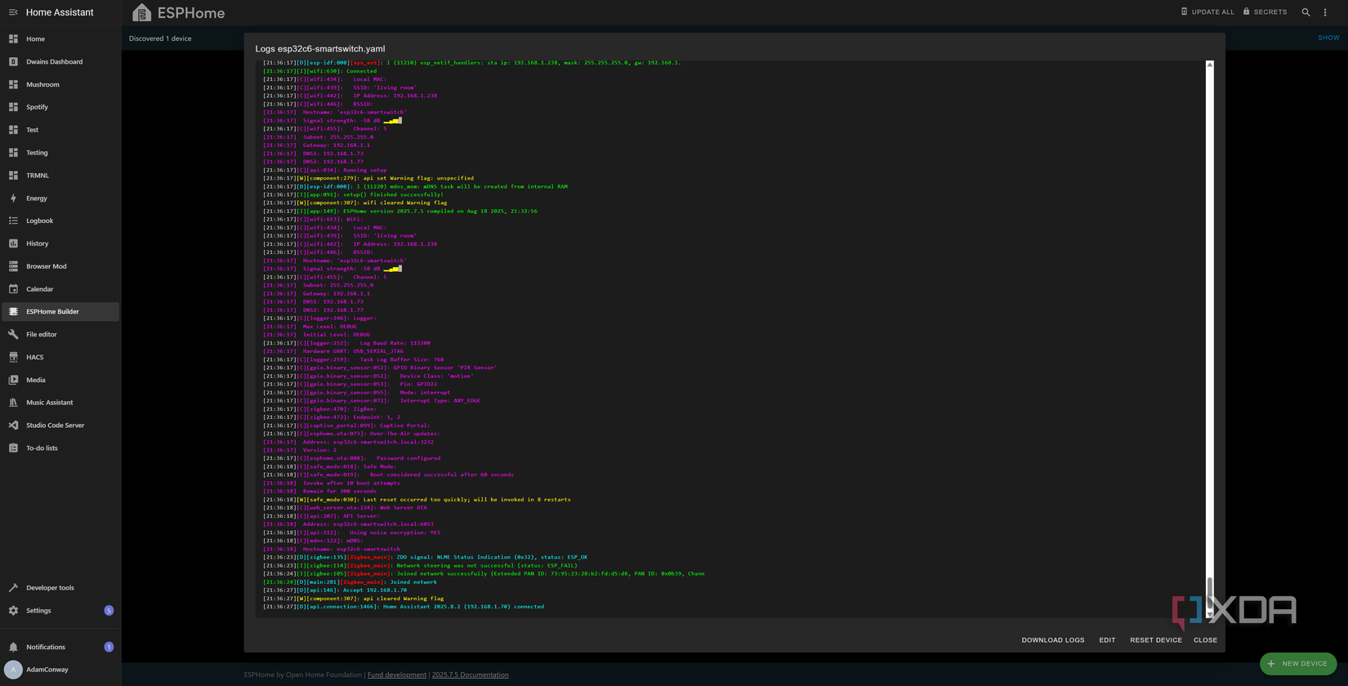Click EDIT in the logs dialog

(x=1107, y=640)
